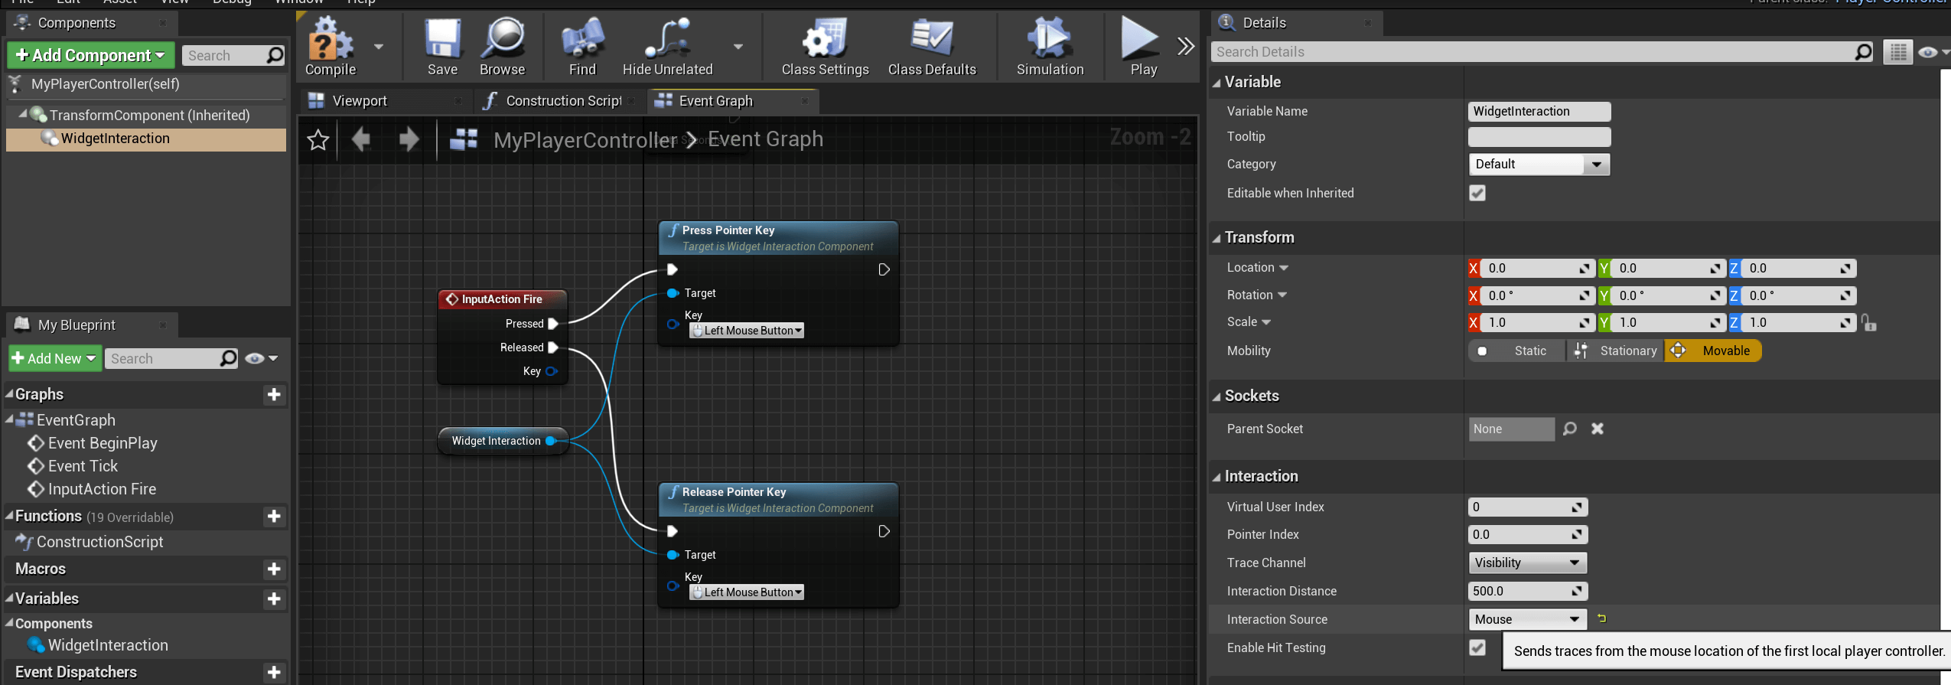This screenshot has height=685, width=1951.
Task: Collapse the Graphs section
Action: point(9,394)
